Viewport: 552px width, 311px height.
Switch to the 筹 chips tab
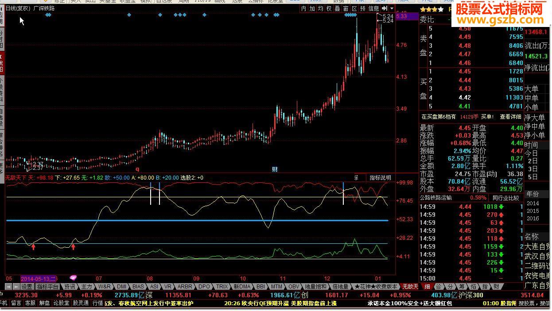[x=462, y=287]
